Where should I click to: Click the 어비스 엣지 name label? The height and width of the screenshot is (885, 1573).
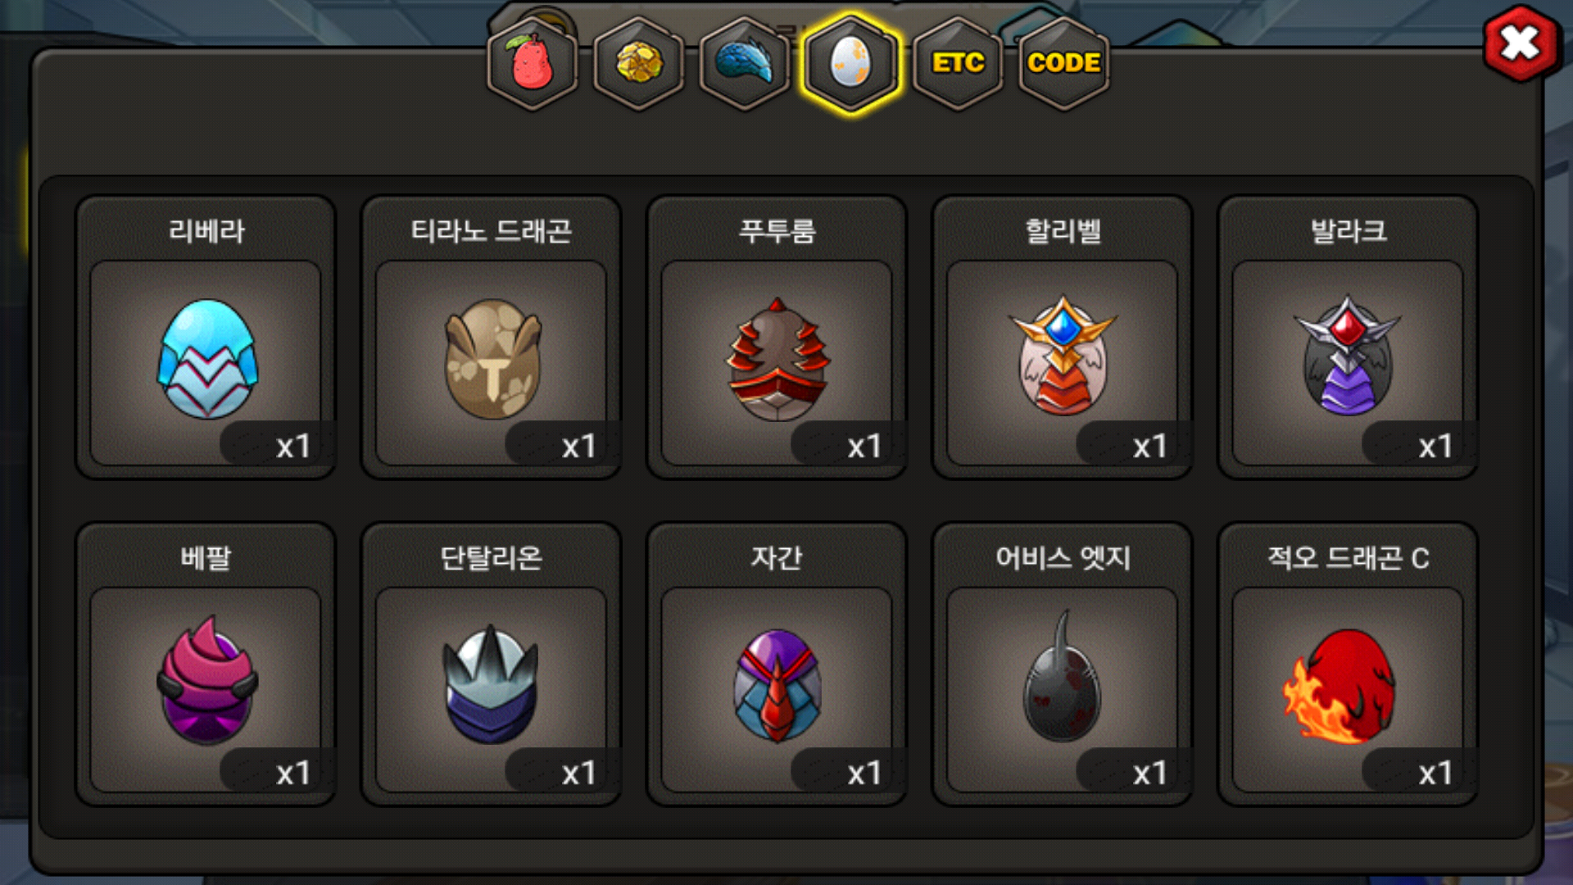tap(1063, 558)
